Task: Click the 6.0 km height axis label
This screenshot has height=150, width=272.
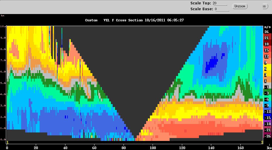Action: pos(4,72)
